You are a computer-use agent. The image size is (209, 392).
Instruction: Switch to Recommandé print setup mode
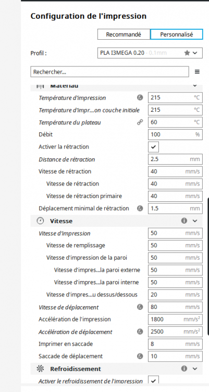tap(124, 34)
